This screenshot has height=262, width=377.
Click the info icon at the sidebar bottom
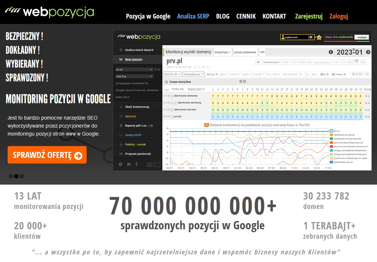tap(120, 164)
